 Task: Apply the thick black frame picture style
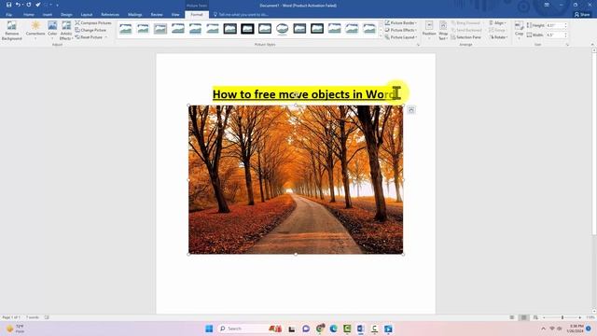[x=247, y=29]
